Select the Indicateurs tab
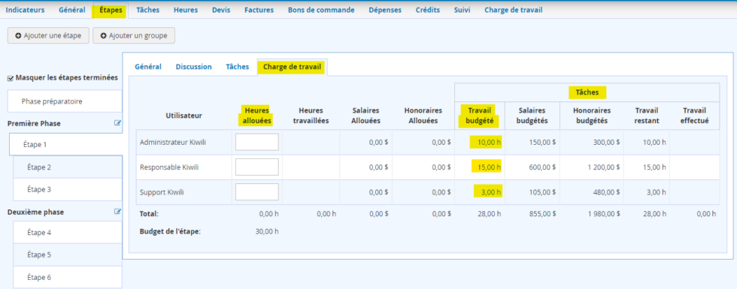The height and width of the screenshot is (289, 737). click(x=26, y=10)
